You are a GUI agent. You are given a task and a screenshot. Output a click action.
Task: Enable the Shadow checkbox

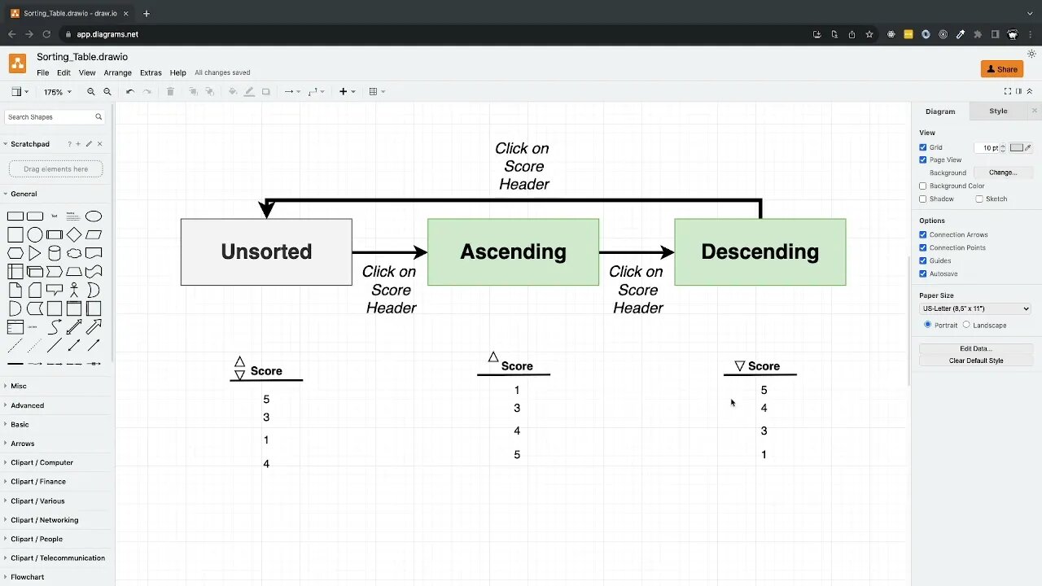[923, 199]
